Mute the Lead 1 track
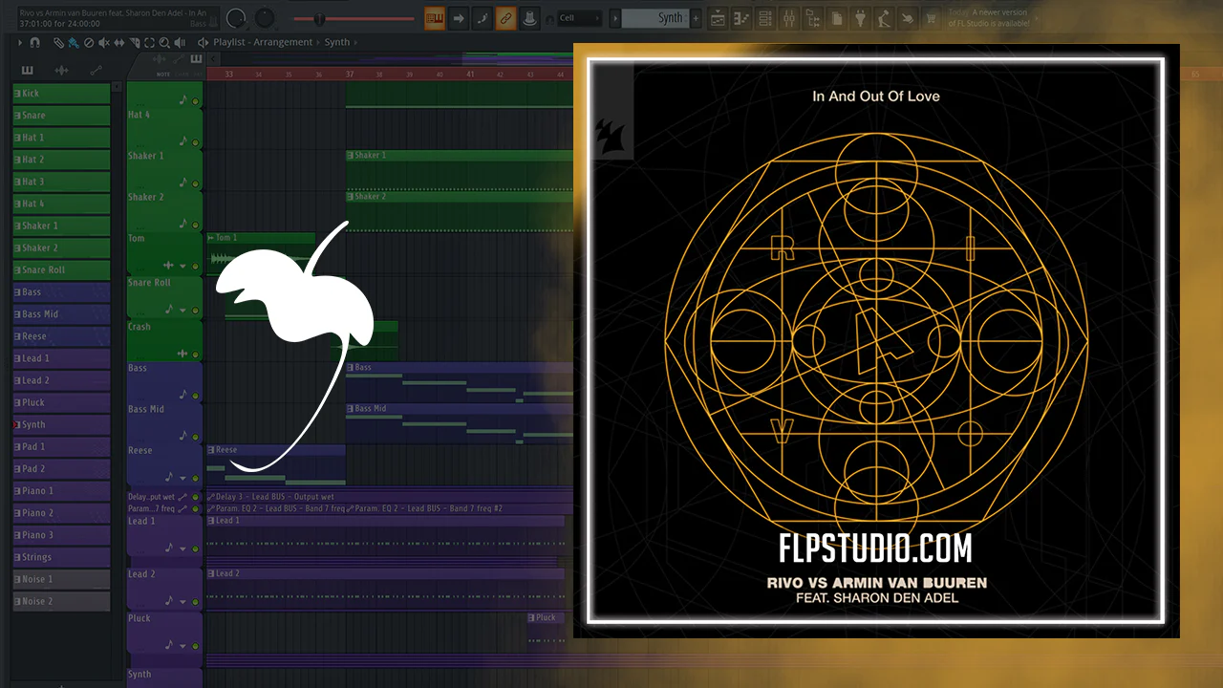This screenshot has height=688, width=1223. click(x=196, y=548)
